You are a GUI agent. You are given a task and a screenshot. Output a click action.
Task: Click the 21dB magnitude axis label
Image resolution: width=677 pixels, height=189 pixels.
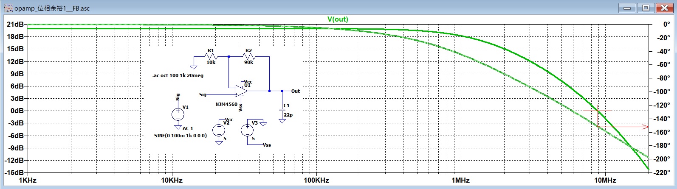tap(15, 25)
